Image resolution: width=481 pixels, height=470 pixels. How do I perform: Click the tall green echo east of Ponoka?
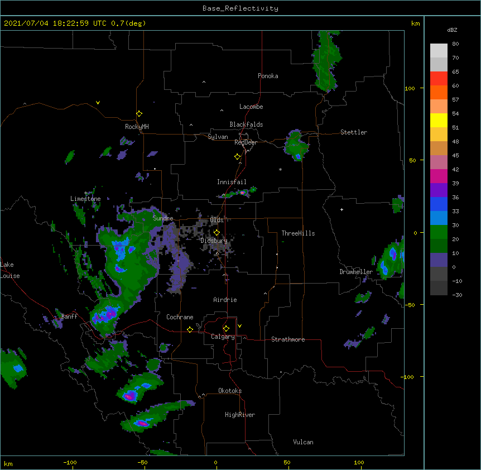(326, 61)
